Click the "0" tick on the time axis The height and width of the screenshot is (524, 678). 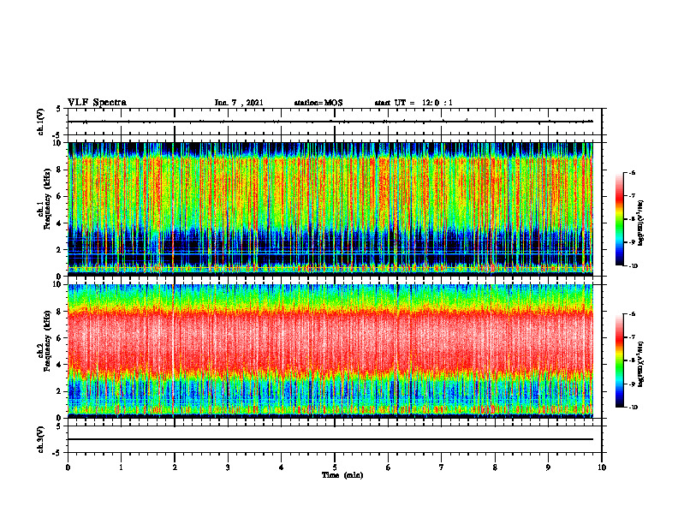(x=68, y=467)
